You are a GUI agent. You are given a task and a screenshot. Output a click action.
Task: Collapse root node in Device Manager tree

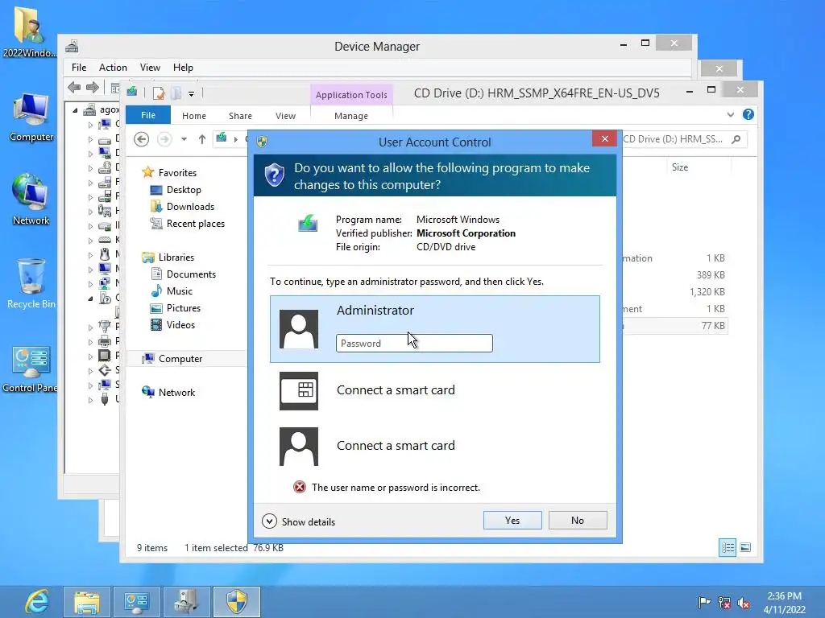pyautogui.click(x=75, y=109)
